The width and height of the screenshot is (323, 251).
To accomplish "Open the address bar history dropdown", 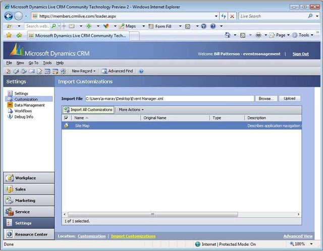I will (216, 16).
